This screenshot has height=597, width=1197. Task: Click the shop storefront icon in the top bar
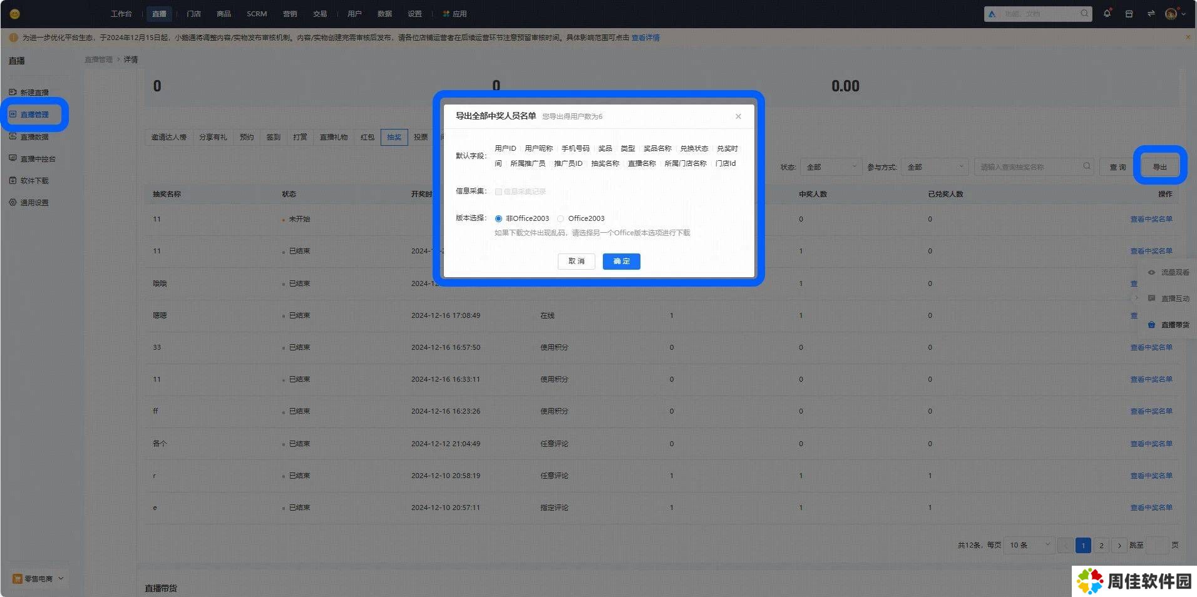1129,14
